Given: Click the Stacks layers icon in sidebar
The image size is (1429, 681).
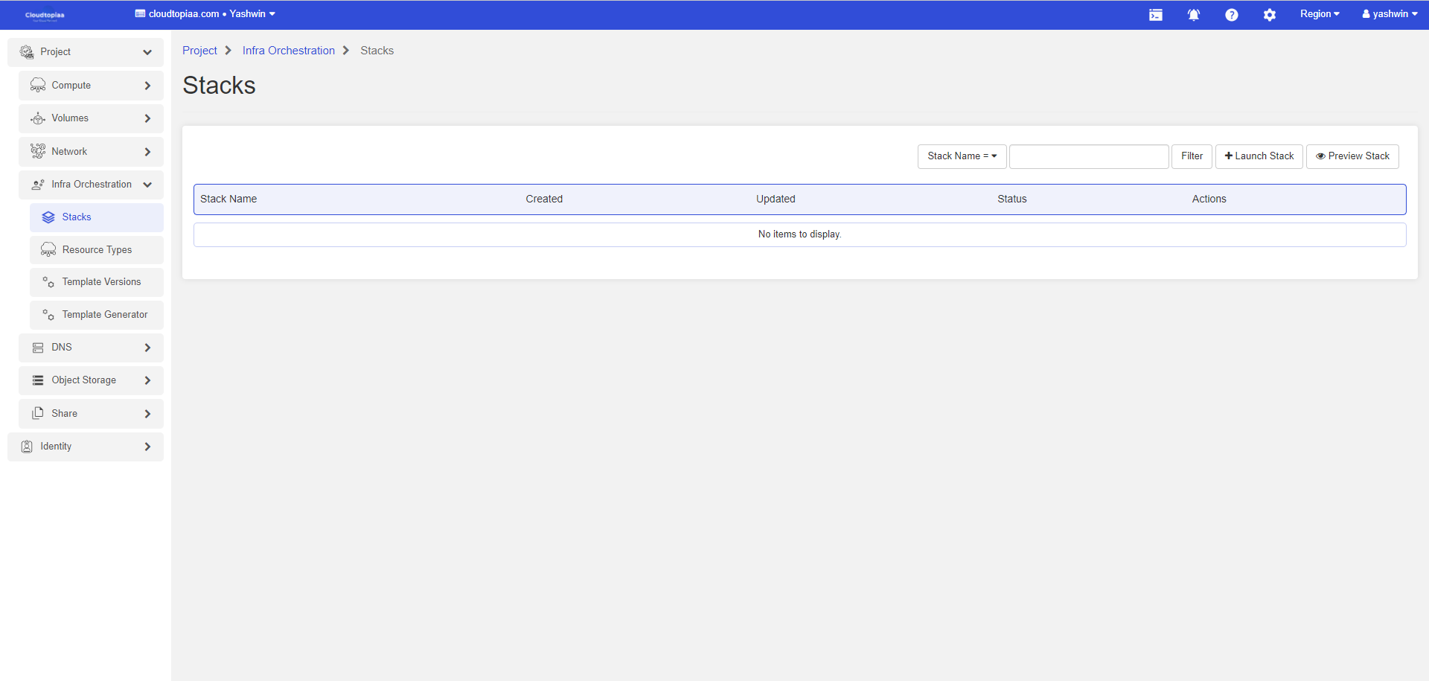Looking at the screenshot, I should click(48, 217).
